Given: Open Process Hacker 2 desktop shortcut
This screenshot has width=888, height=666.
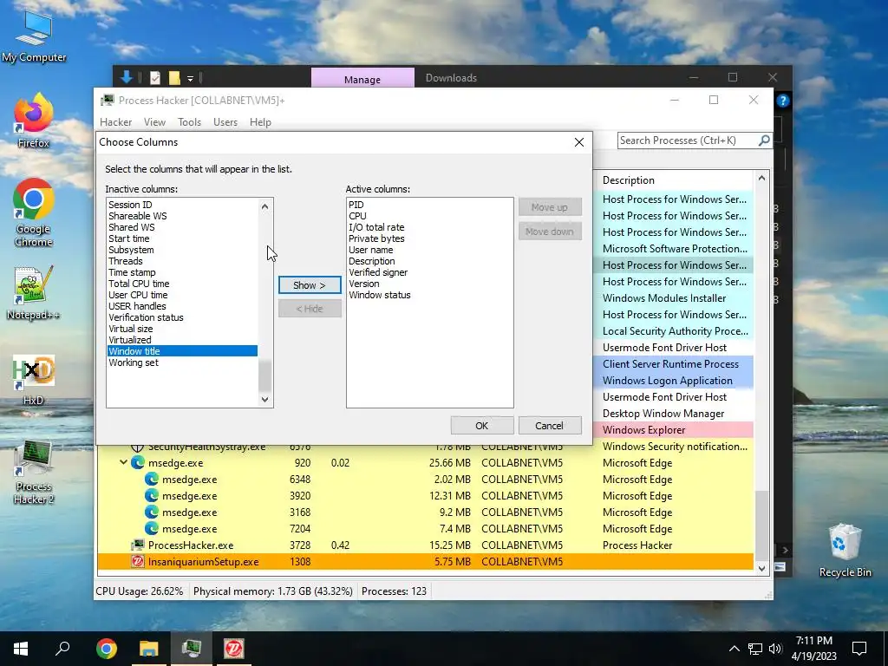Looking at the screenshot, I should coord(34,472).
